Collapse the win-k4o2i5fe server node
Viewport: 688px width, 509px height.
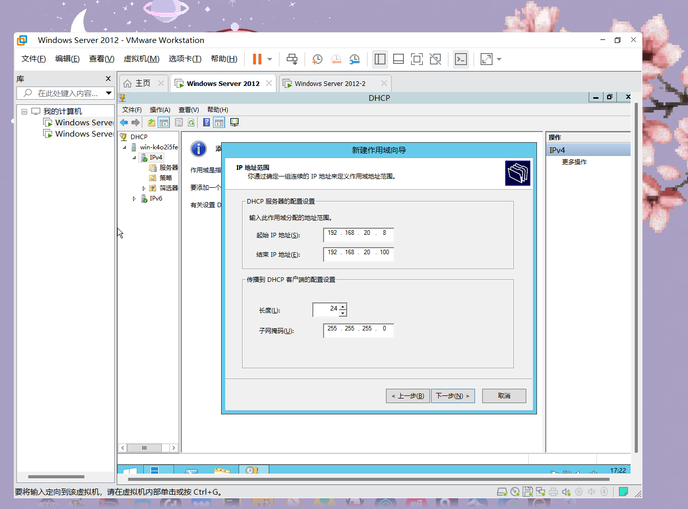(124, 147)
